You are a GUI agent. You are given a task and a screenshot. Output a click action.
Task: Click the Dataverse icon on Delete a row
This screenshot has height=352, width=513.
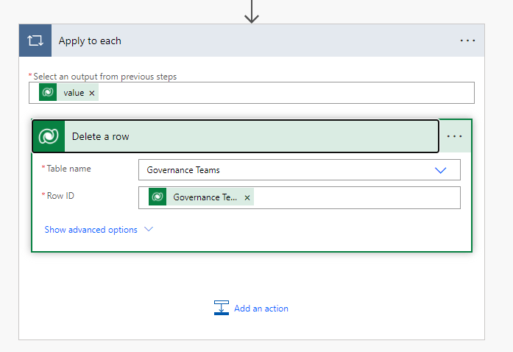click(x=49, y=136)
